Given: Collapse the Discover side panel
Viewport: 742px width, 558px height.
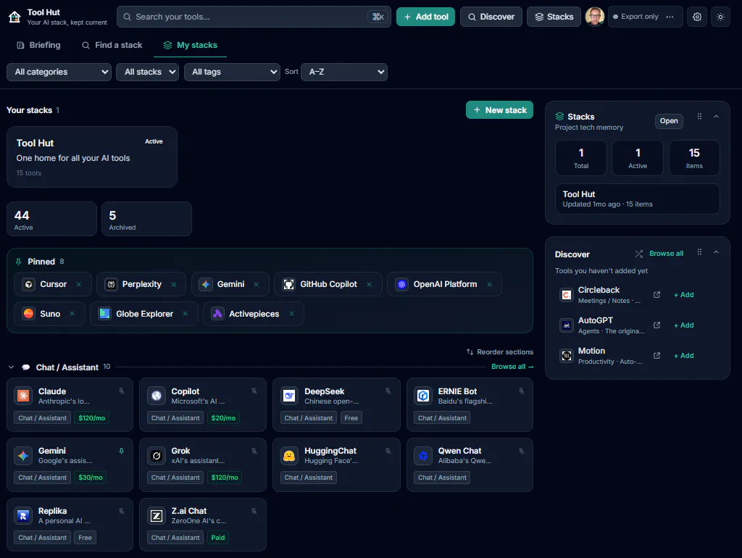Looking at the screenshot, I should [717, 252].
